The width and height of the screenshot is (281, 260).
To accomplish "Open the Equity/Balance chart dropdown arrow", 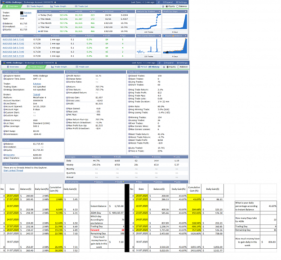I will coord(186,36).
